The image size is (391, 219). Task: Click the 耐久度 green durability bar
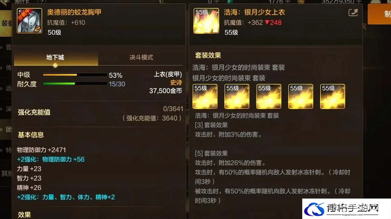pos(75,84)
